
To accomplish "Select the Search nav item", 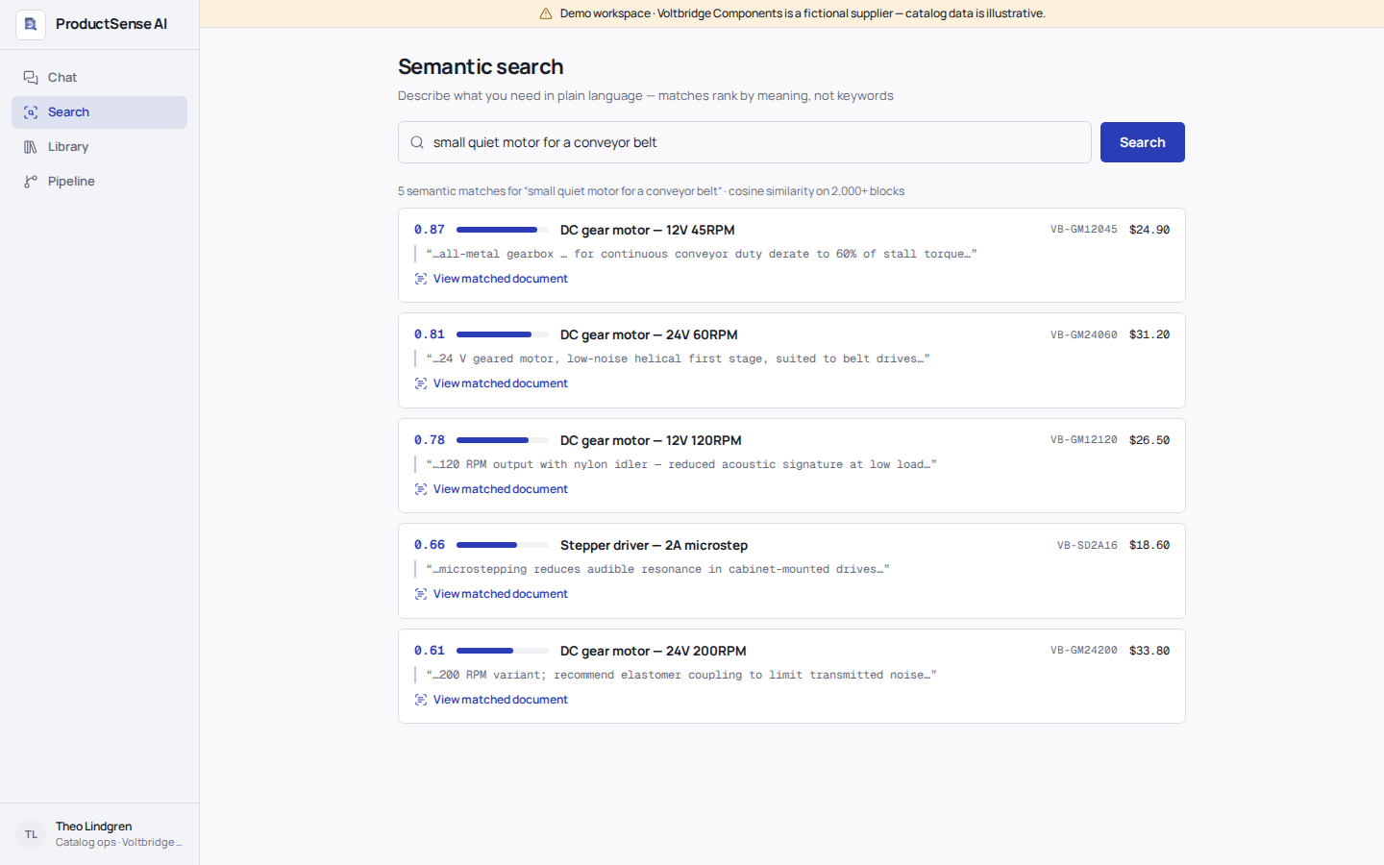I will (99, 112).
